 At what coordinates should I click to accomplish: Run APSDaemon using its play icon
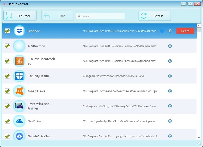[170, 46]
